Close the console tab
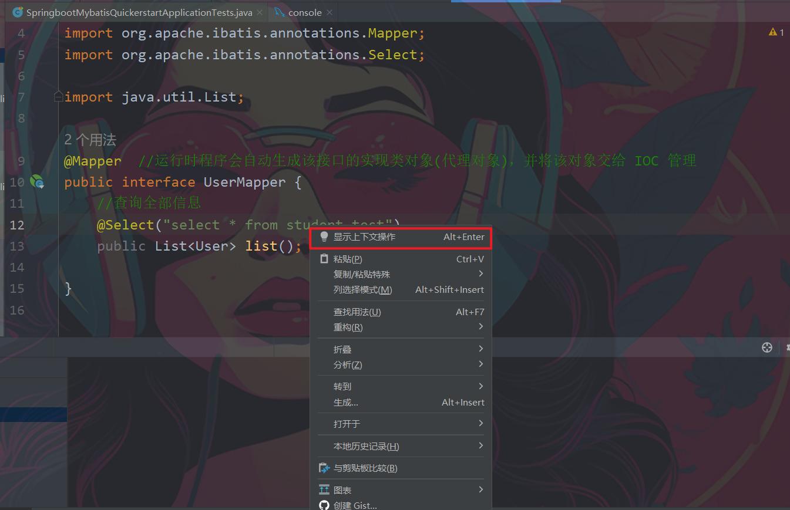The height and width of the screenshot is (510, 790). (330, 12)
